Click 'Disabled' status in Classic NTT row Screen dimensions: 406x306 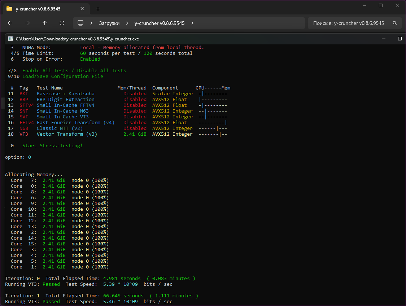tap(135, 128)
